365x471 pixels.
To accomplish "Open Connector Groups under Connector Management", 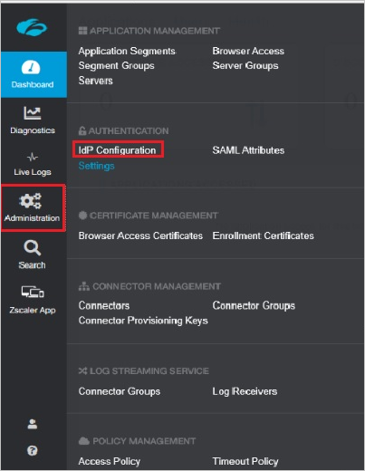I will coord(254,305).
